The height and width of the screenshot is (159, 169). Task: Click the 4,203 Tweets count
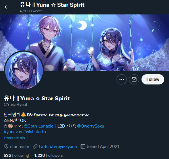(31, 11)
